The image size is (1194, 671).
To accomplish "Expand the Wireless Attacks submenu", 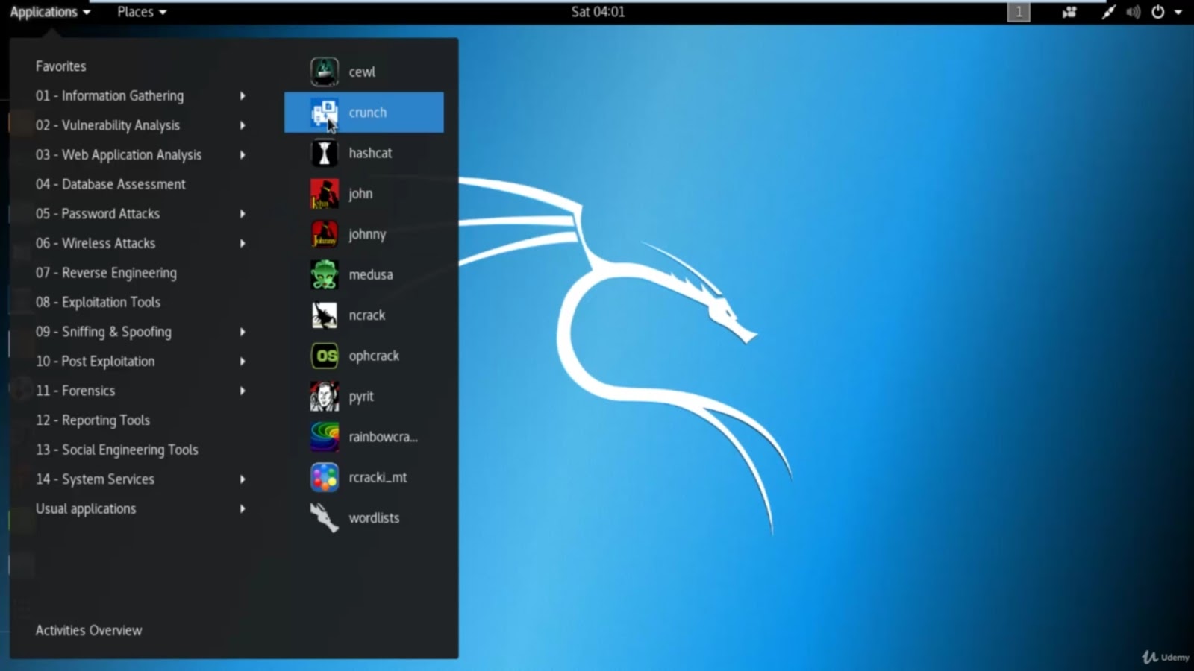I will click(x=96, y=243).
